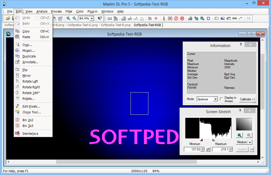Click question mark help in Information panel
Image resolution: width=271 pixels, height=175 pixels.
click(241, 45)
